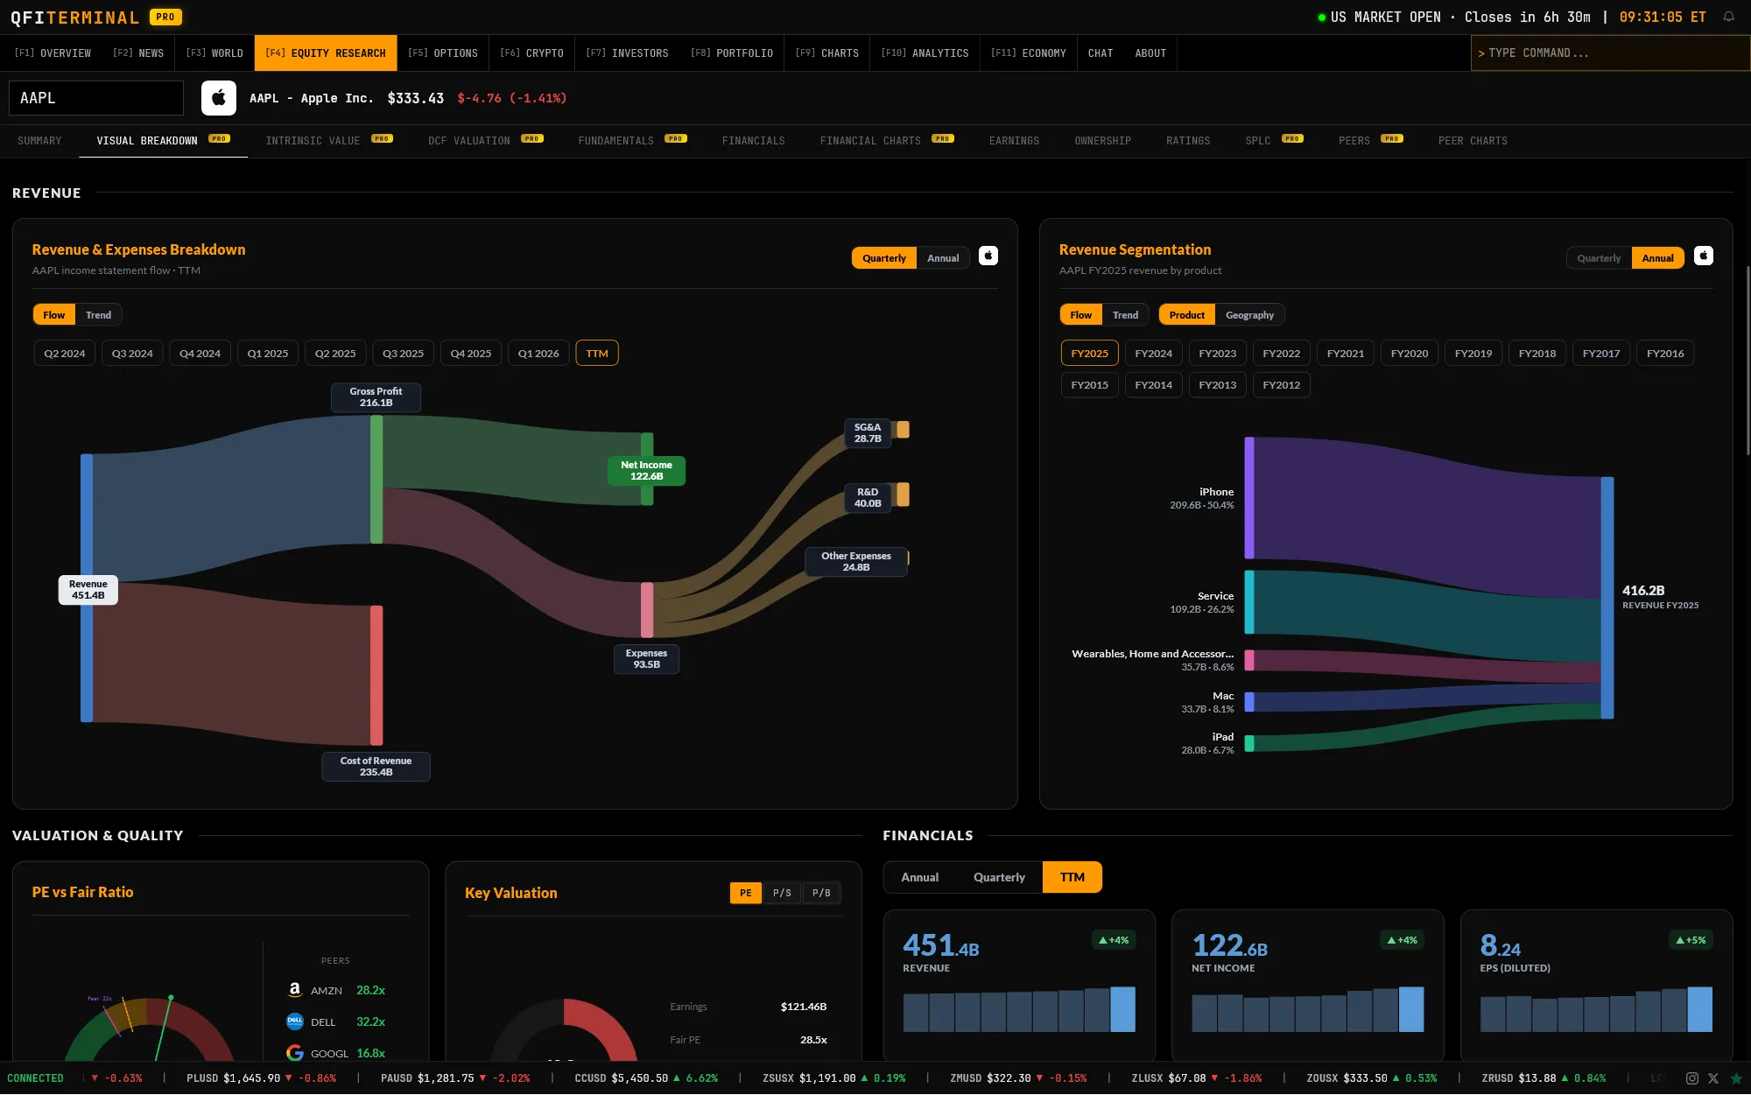Click the Google logo in the peers list
The width and height of the screenshot is (1751, 1095).
click(295, 1053)
